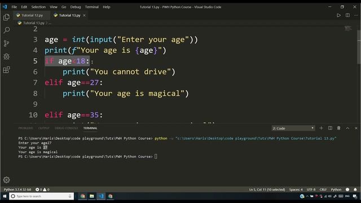Close the Tutorial 13.py tab

coord(84,15)
